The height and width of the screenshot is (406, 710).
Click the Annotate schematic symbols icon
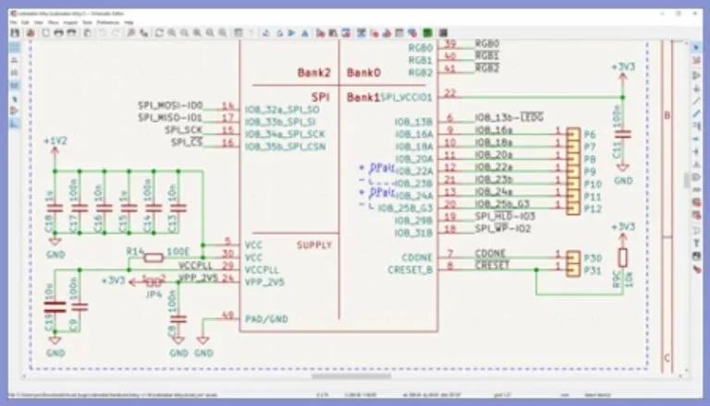tap(361, 33)
